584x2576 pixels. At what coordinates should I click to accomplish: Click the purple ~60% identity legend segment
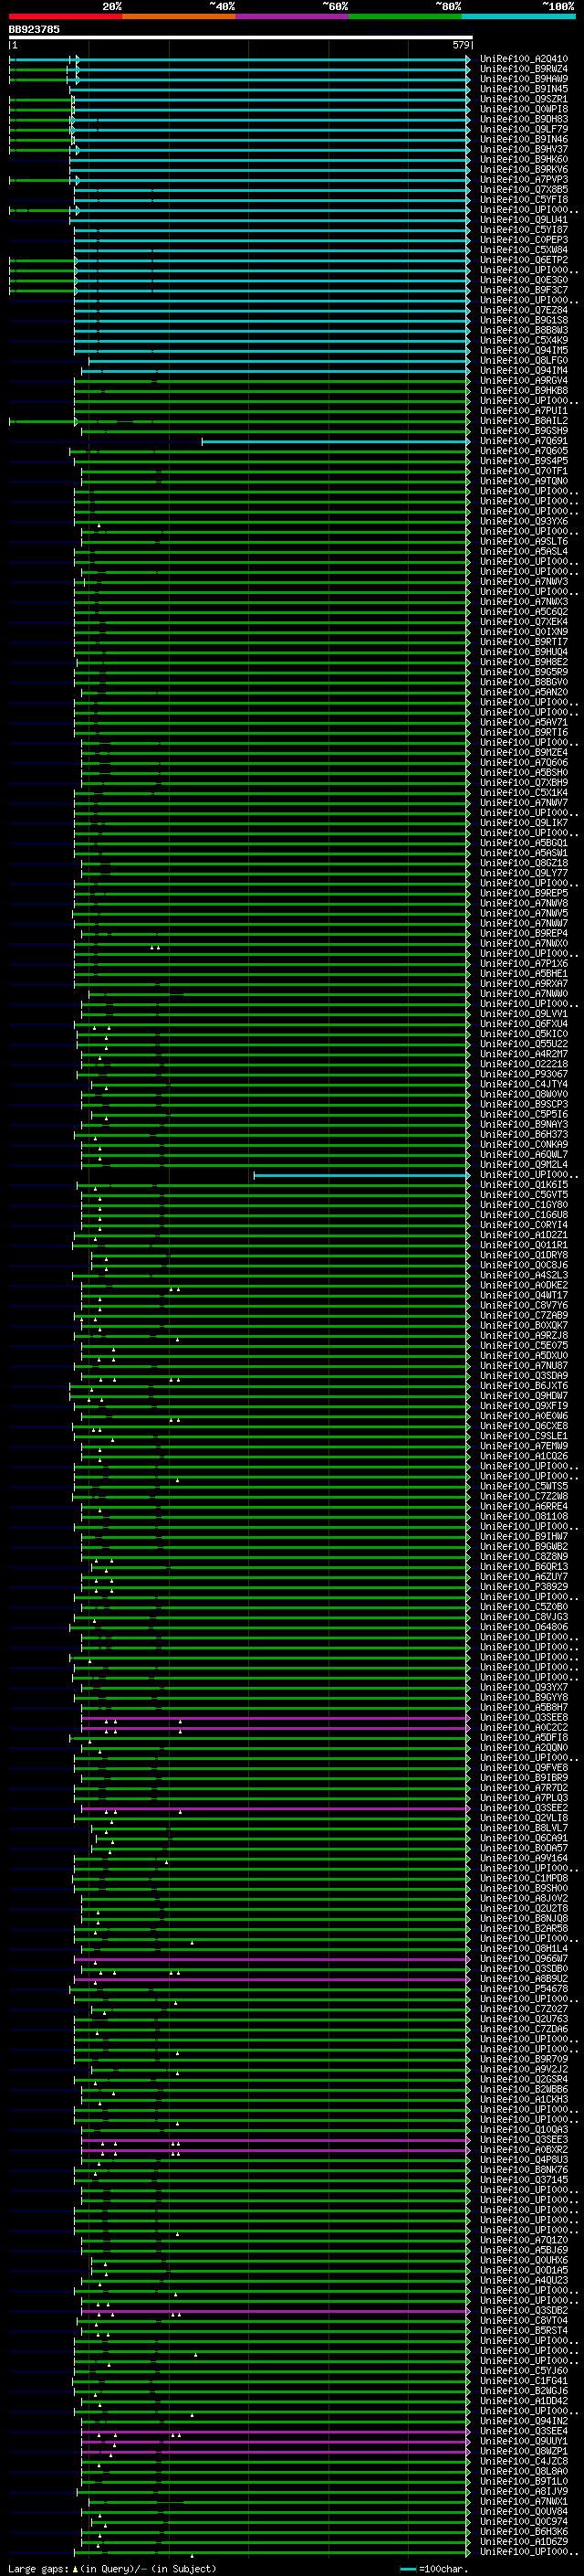point(293,16)
